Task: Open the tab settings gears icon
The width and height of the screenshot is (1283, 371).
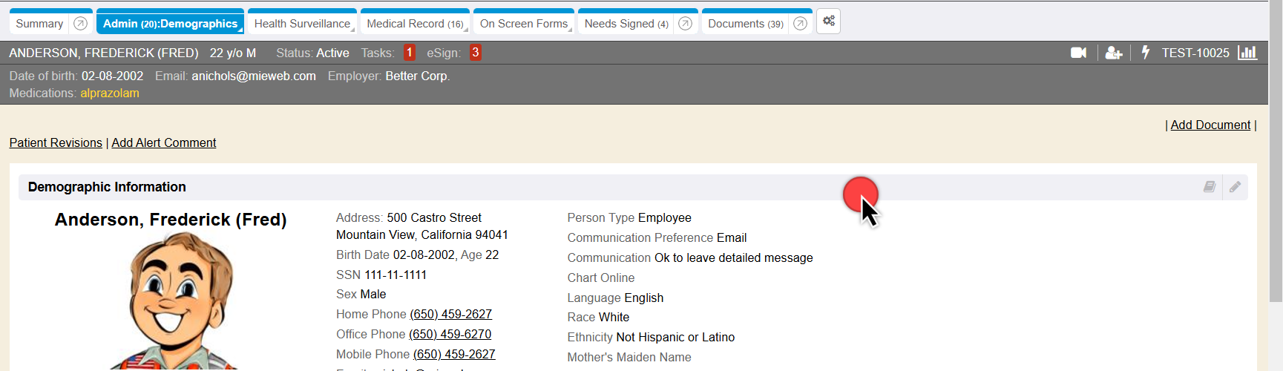Action: 829,22
